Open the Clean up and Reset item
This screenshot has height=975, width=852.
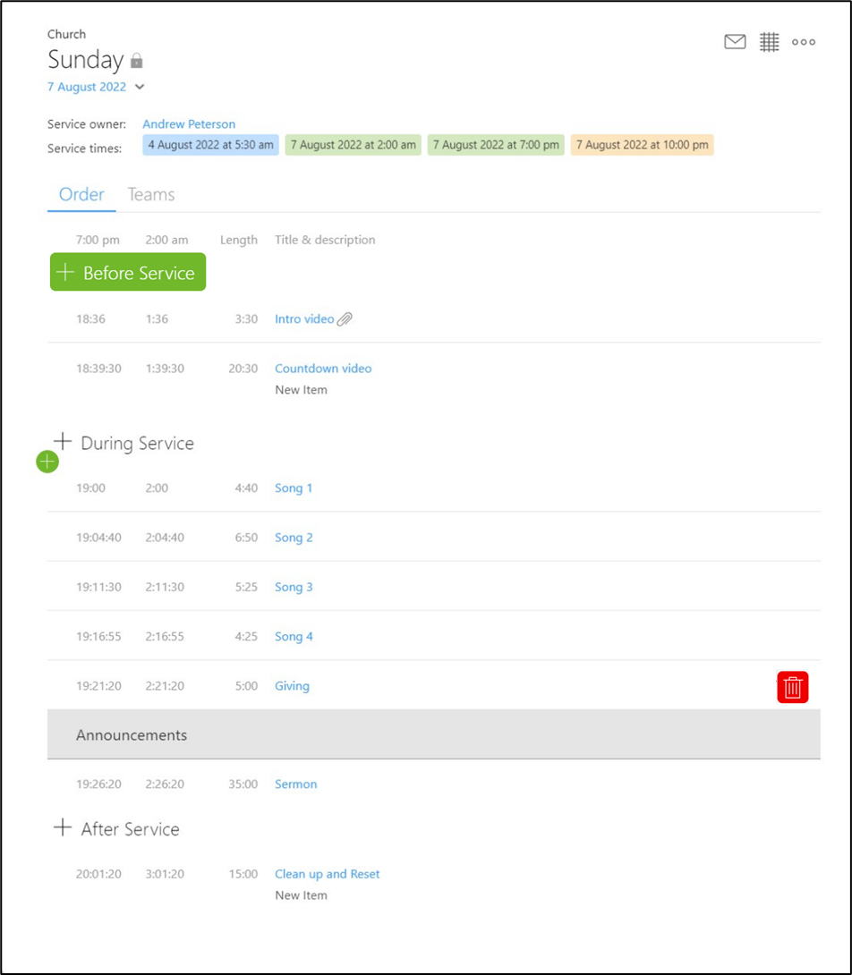tap(328, 874)
